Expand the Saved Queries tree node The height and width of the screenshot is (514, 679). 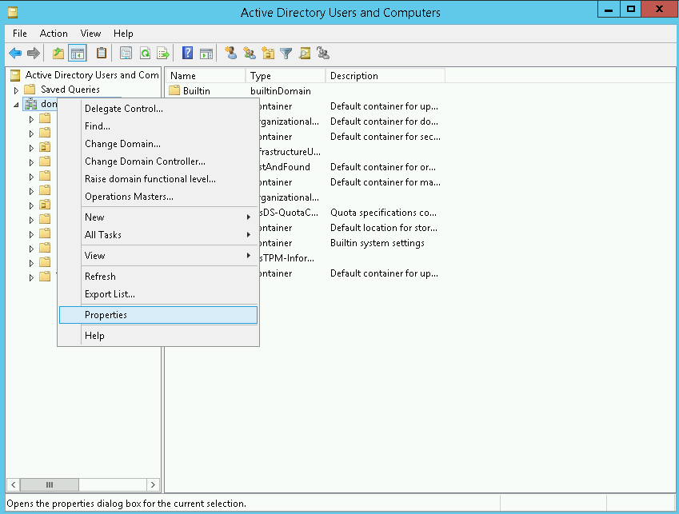(16, 90)
